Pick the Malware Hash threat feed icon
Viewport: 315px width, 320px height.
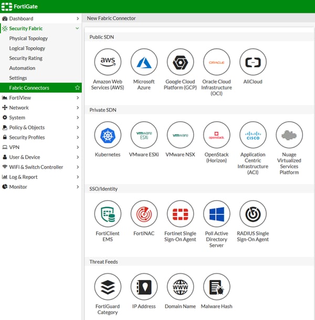tap(216, 287)
